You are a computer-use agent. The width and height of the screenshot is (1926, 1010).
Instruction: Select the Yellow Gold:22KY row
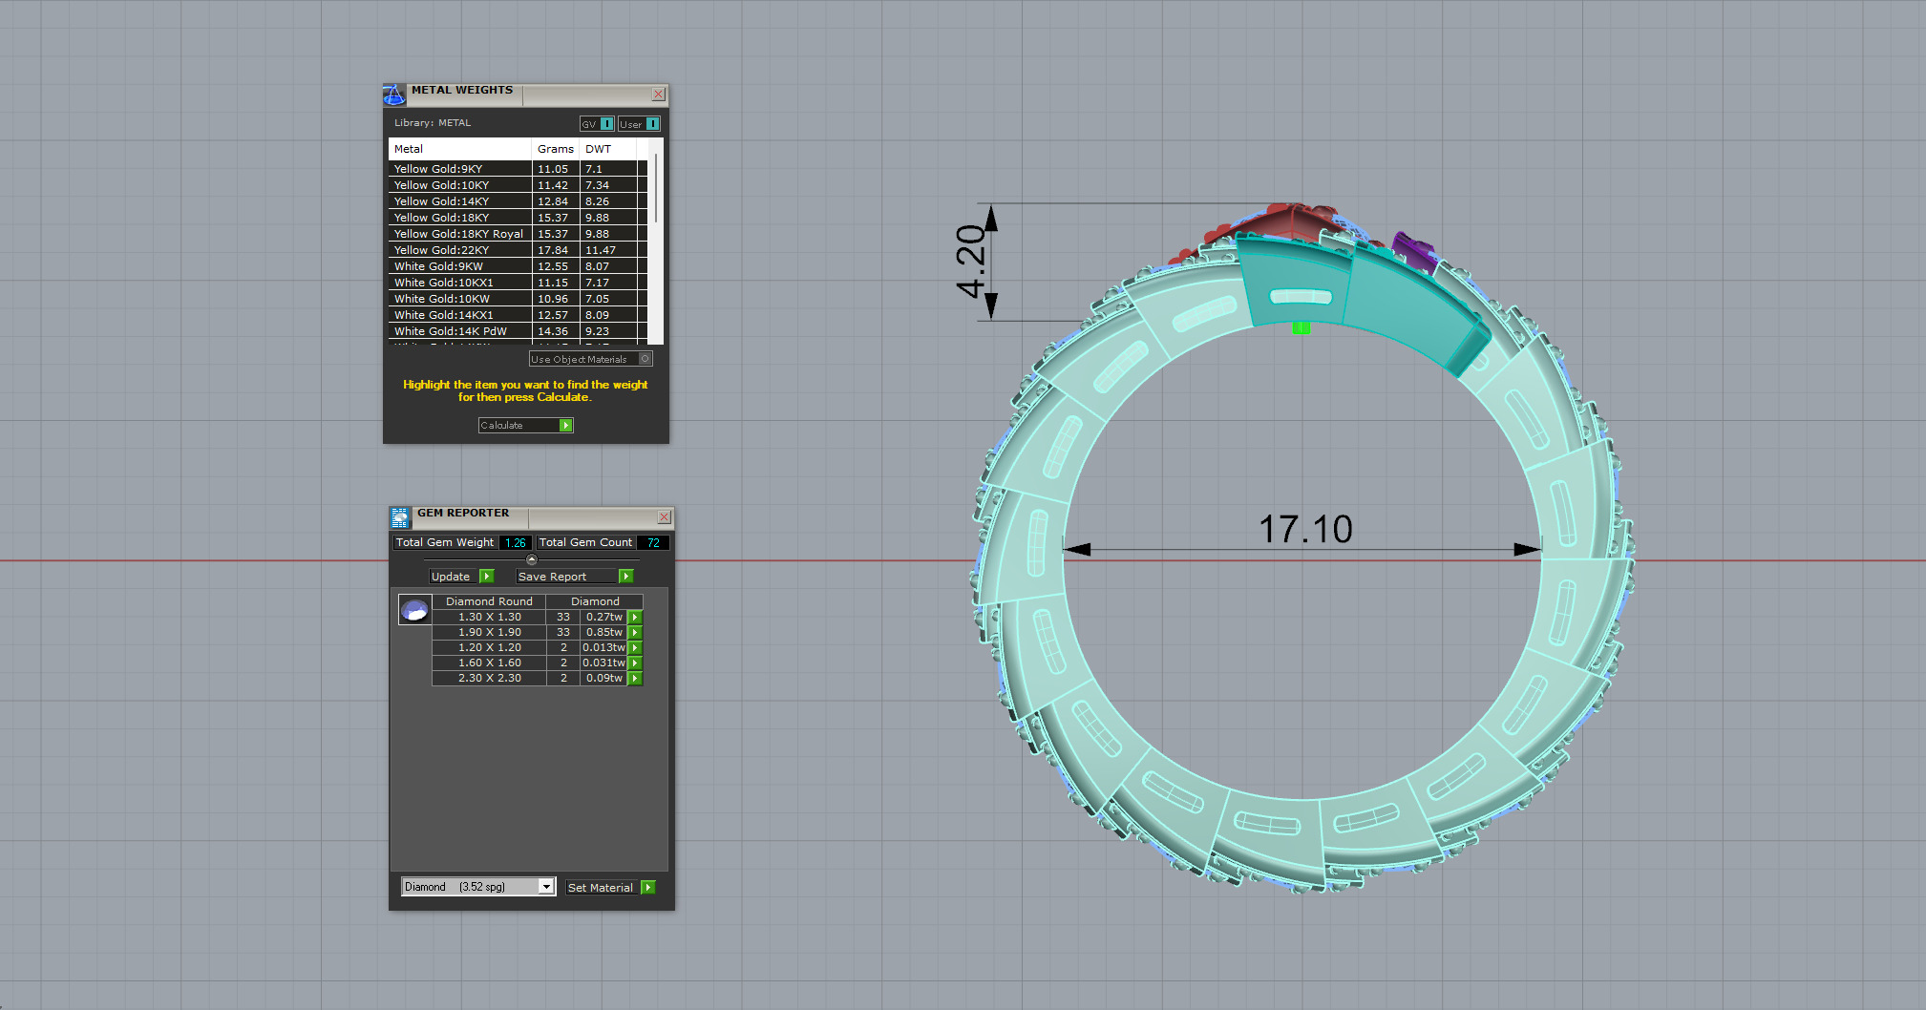[518, 250]
